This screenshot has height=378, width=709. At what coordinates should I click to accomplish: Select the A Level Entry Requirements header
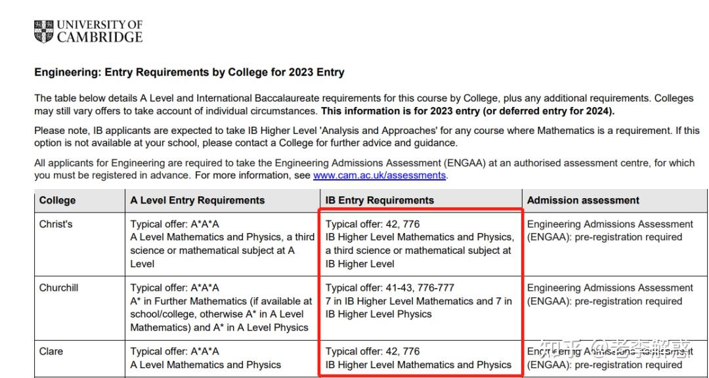(x=197, y=200)
